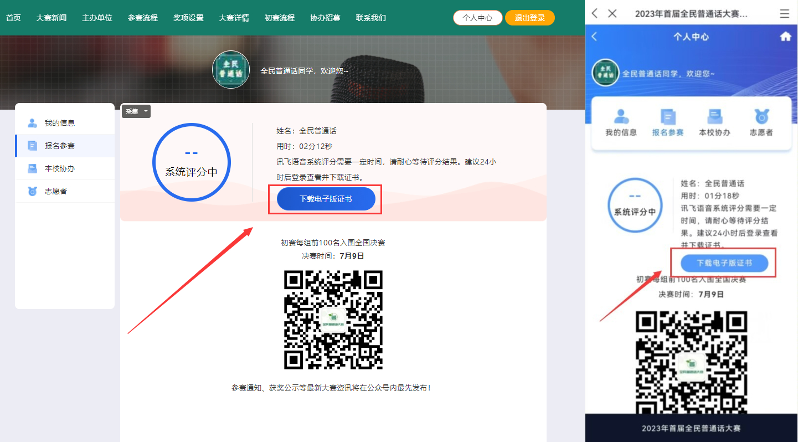Click the mobile QR code image
This screenshot has width=798, height=442.
[x=691, y=362]
